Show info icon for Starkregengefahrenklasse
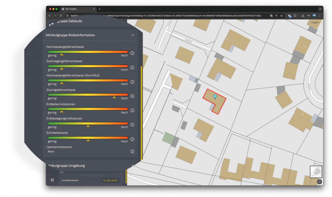Viewport: 332px width, 197px height. (132, 68)
